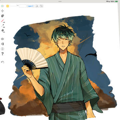This screenshot has height=120, width=120.
Task: Click the rightmost top toolbar icon
Action: (x=41, y=6)
